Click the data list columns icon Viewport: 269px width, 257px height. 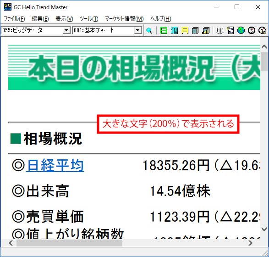tap(220, 31)
